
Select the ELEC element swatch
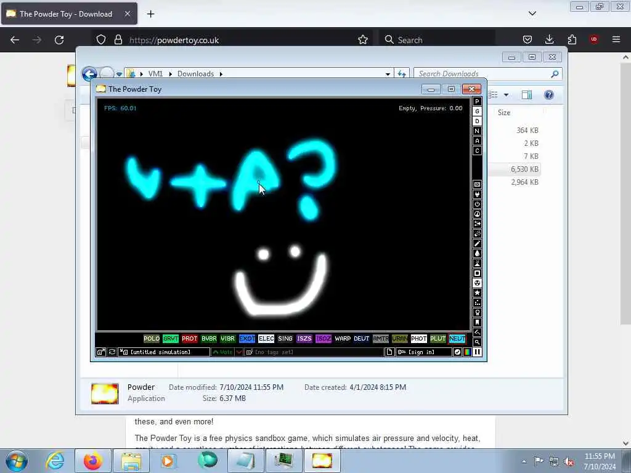point(266,339)
